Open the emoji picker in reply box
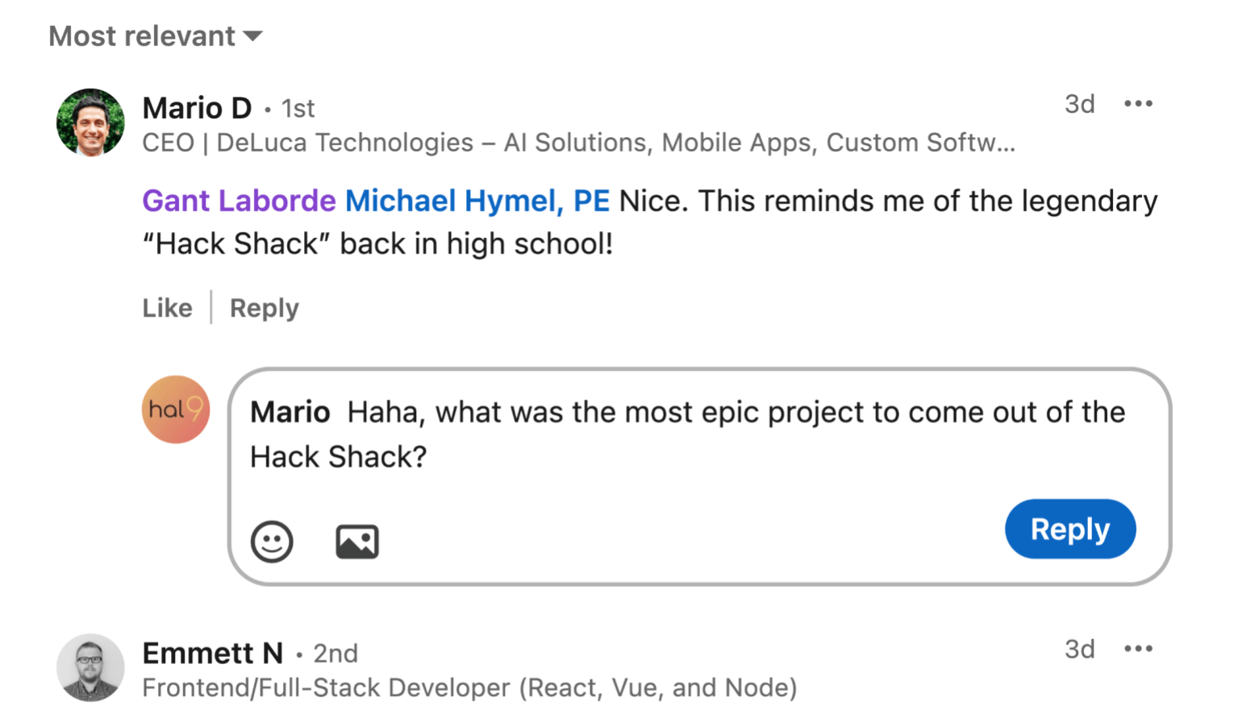 [272, 541]
